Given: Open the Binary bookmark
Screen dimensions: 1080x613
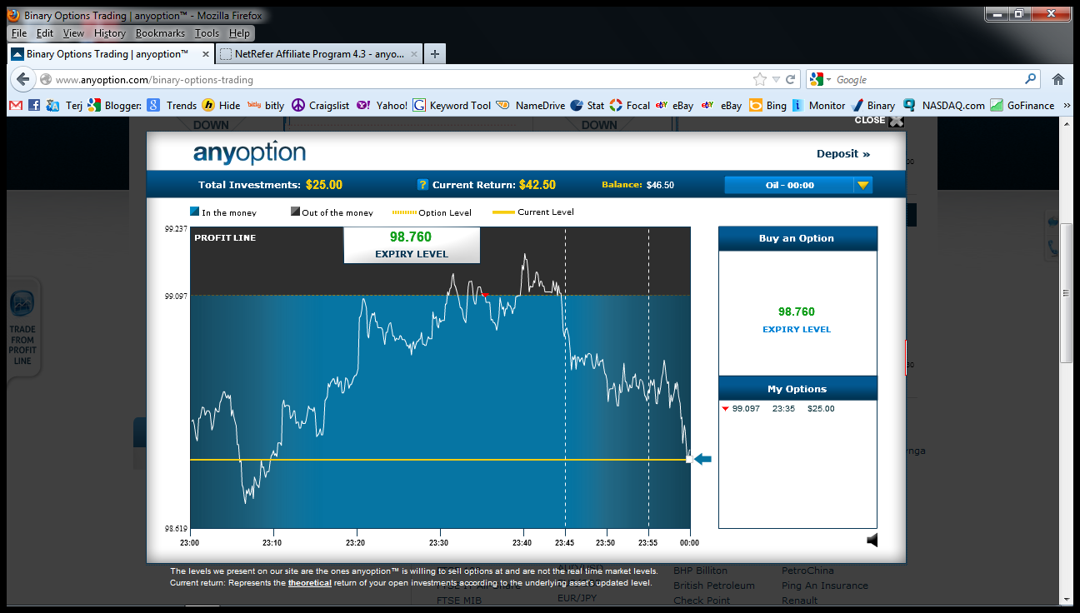Looking at the screenshot, I should click(873, 106).
